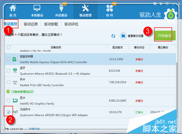Click the 备份状态 column header
Viewport: 182px width, 134px height.
point(139,47)
